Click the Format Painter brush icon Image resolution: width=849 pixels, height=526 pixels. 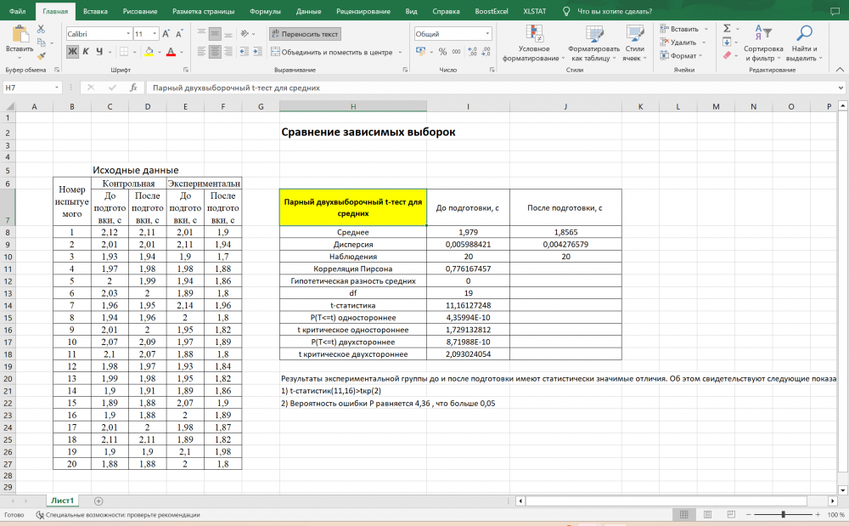tap(41, 54)
